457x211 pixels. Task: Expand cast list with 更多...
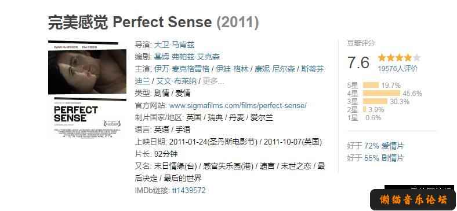[x=213, y=81]
